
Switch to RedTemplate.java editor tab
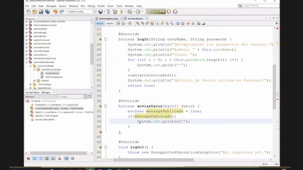pos(109,18)
